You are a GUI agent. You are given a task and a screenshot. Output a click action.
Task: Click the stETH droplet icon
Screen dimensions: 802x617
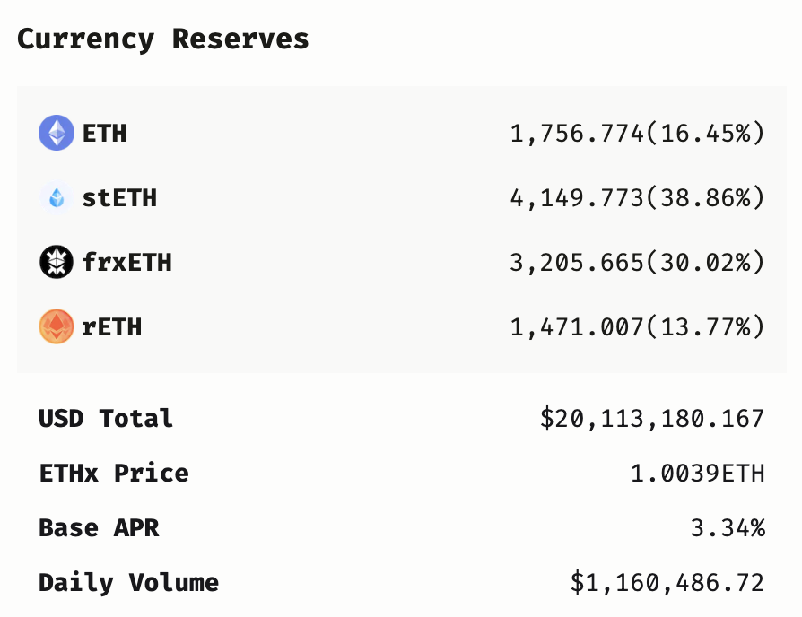click(57, 197)
